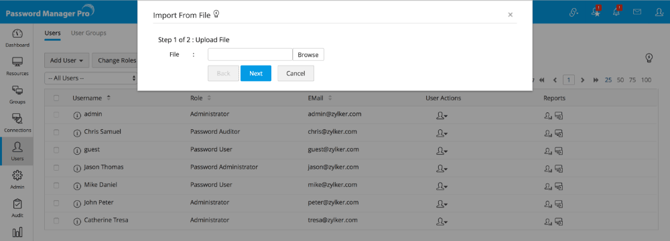
Task: Switch to the Users tab
Action: pyautogui.click(x=52, y=33)
